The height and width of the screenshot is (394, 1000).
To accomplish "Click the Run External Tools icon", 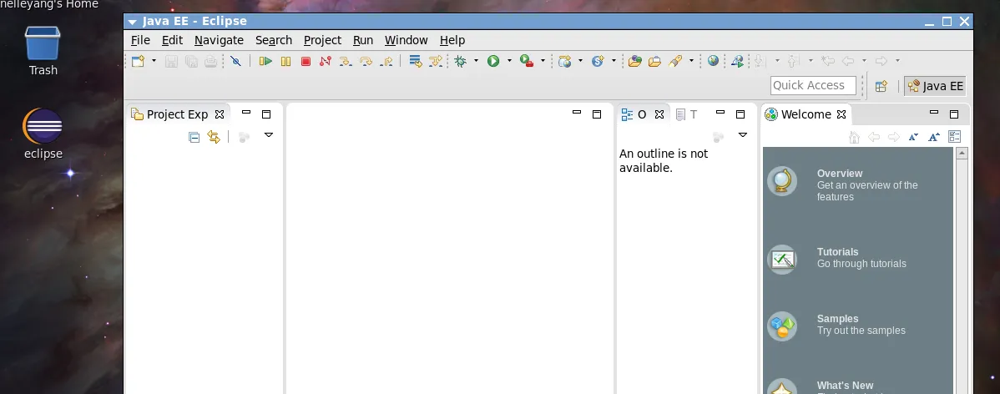I will [x=527, y=61].
